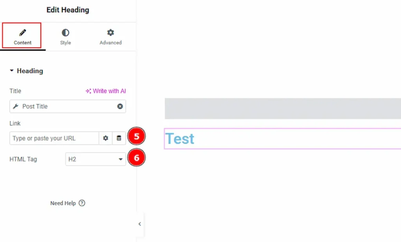This screenshot has height=242, width=401.
Task: Remove the Post Title dynamic tag
Action: 120,106
